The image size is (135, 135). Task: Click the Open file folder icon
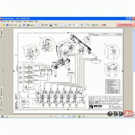pos(3,25)
